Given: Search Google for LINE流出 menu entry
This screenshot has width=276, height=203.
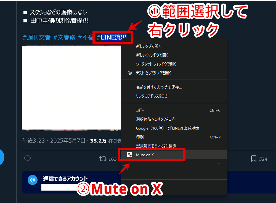Looking at the screenshot, I should pyautogui.click(x=174, y=128).
